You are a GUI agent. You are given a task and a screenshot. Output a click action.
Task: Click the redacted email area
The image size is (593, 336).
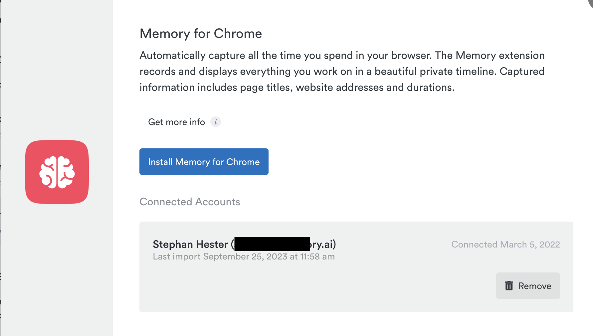tap(272, 244)
